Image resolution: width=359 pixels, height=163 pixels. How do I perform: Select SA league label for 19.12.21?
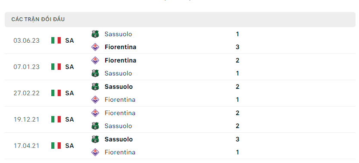[69, 119]
